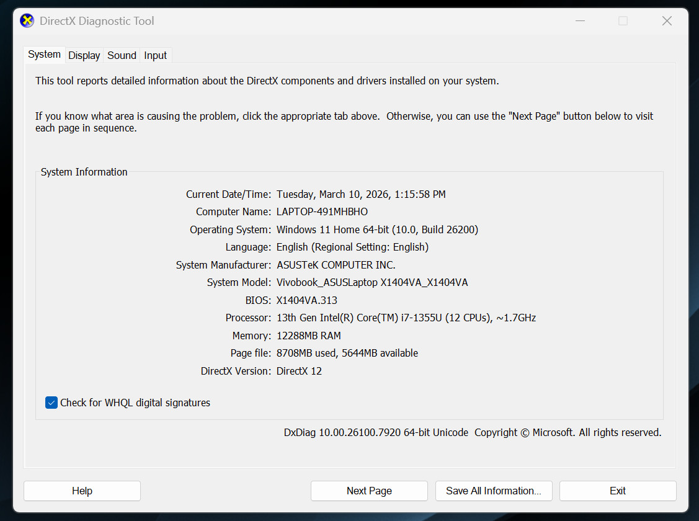Click the DirectX 12 version value
The image size is (699, 521).
[x=299, y=371]
